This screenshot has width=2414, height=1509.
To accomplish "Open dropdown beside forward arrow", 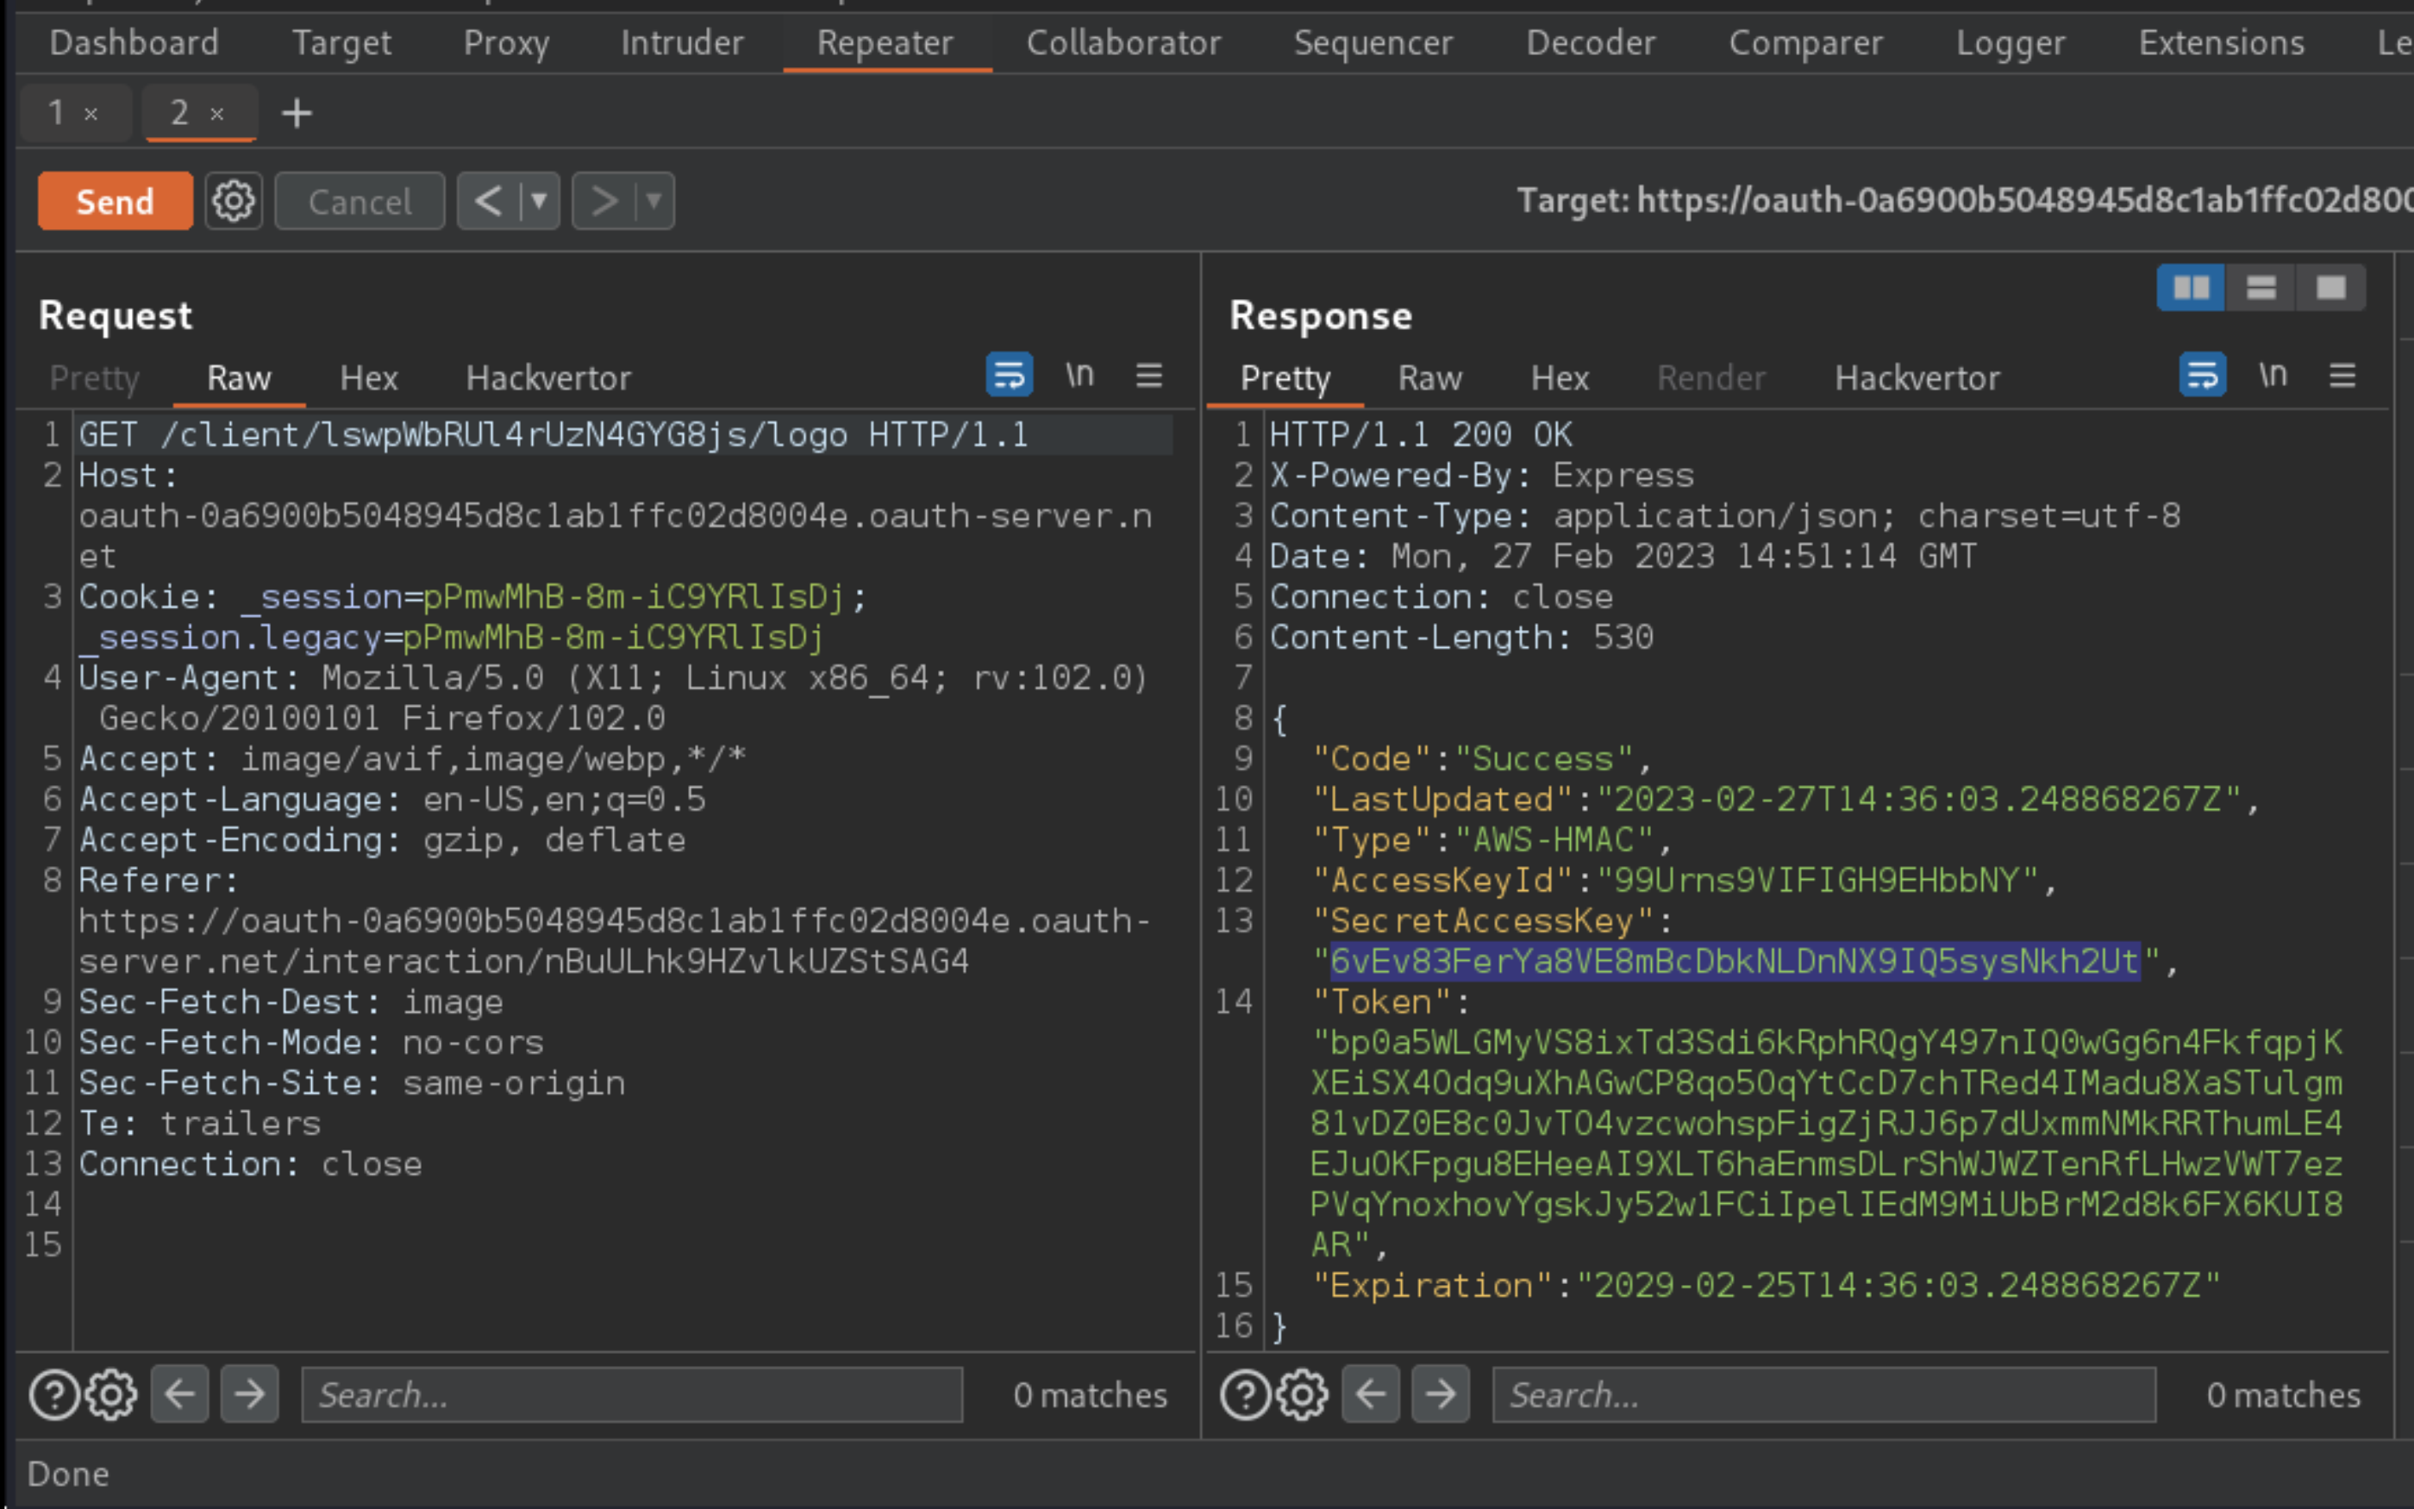I will (x=654, y=201).
